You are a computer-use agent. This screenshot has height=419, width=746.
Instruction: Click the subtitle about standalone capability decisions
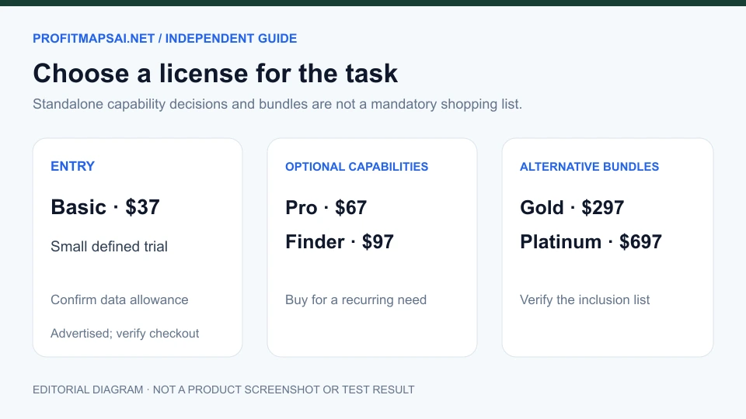coord(277,104)
